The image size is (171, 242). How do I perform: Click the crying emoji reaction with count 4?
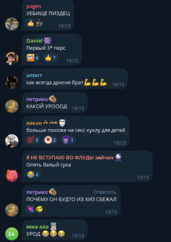(33, 174)
